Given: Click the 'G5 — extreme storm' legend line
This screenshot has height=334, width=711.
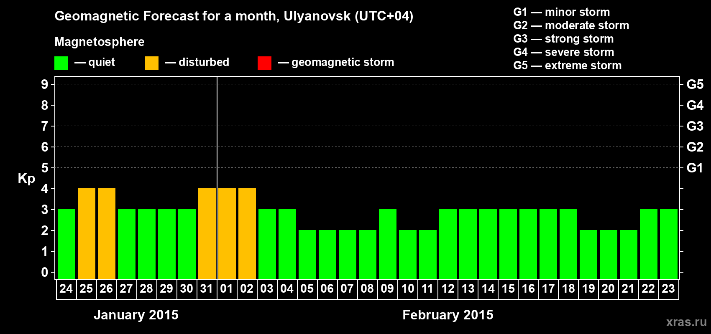Looking at the screenshot, I should [x=568, y=66].
